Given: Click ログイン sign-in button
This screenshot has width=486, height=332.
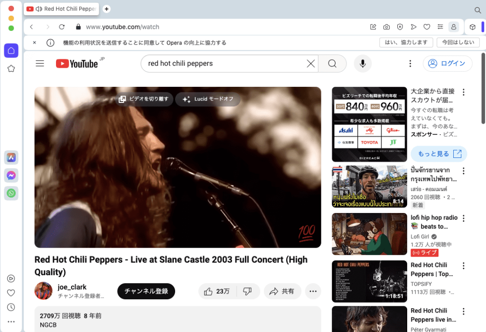Looking at the screenshot, I should (448, 64).
